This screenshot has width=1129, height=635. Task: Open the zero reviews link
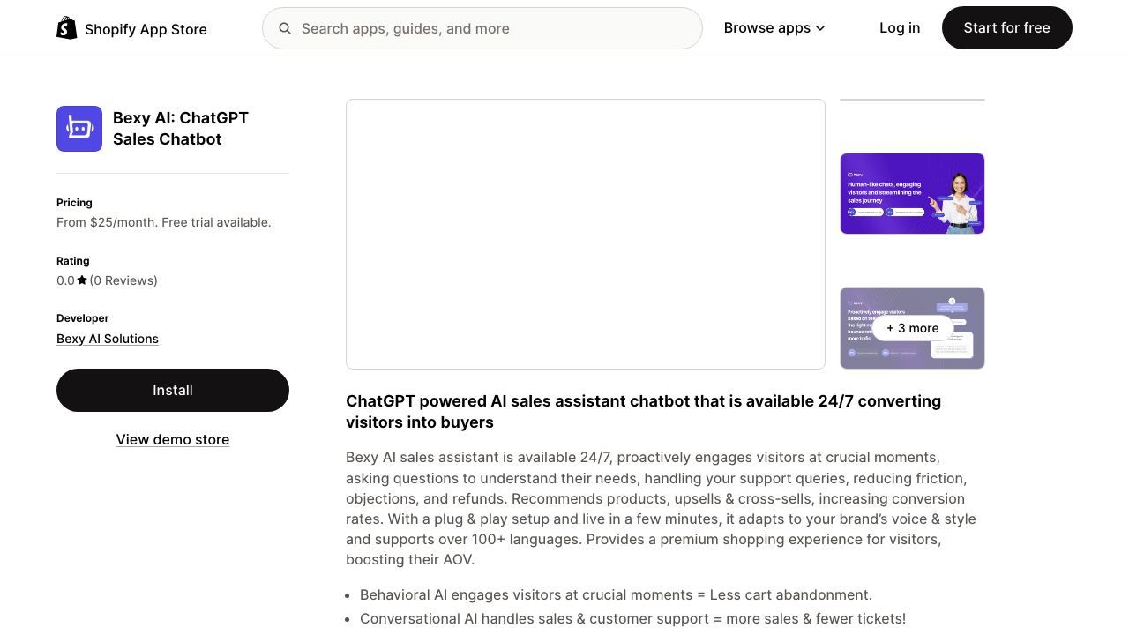[x=123, y=280]
